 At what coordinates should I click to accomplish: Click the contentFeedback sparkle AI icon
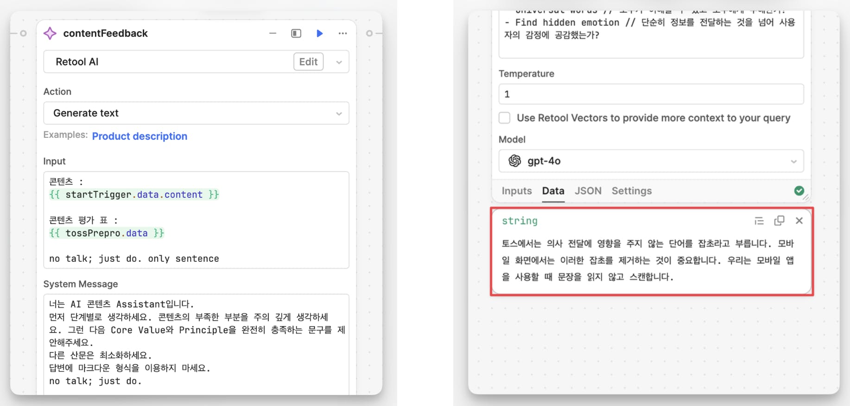(50, 33)
